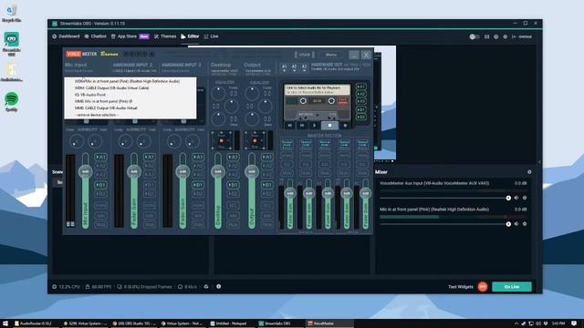This screenshot has height=328, width=584.
Task: Open Streamlabs OBS desktop shortcut
Action: coord(12,44)
